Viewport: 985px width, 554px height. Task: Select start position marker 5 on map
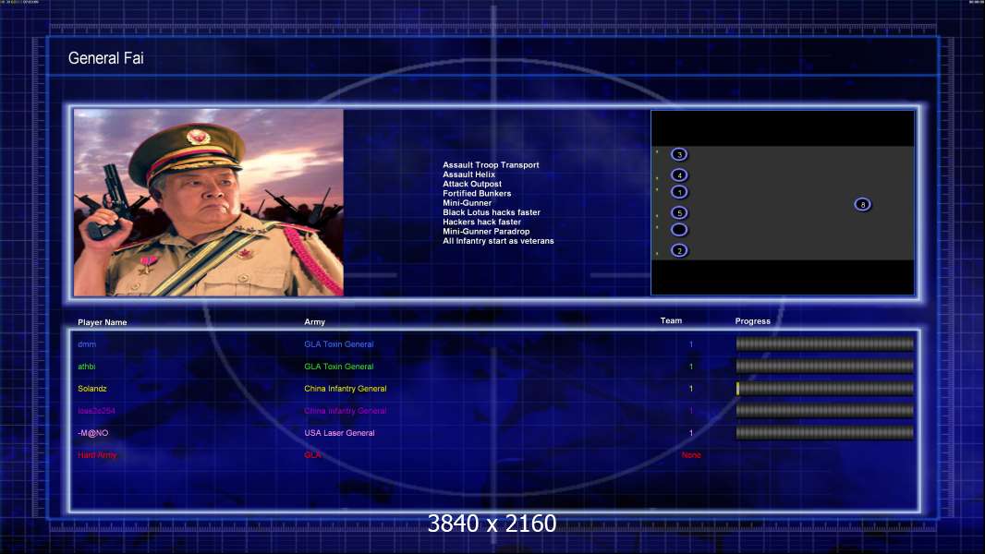click(x=679, y=212)
